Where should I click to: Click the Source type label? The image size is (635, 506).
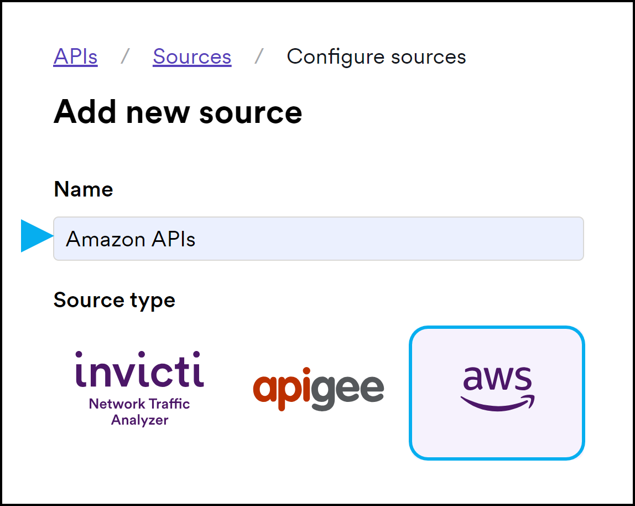[x=114, y=301]
